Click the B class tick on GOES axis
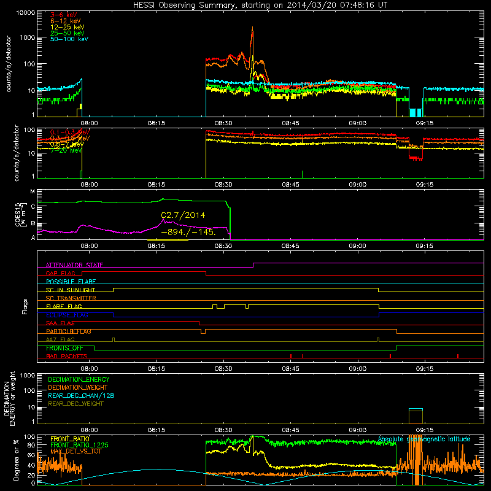The width and height of the screenshot is (491, 491). [x=33, y=223]
